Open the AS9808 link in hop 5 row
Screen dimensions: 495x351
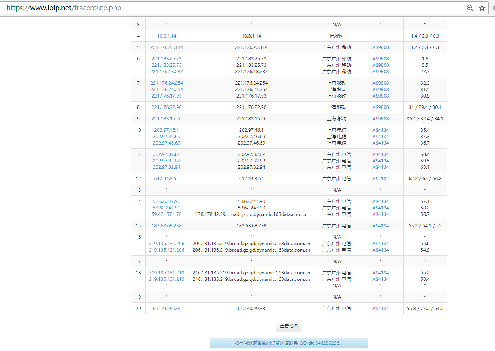point(381,47)
